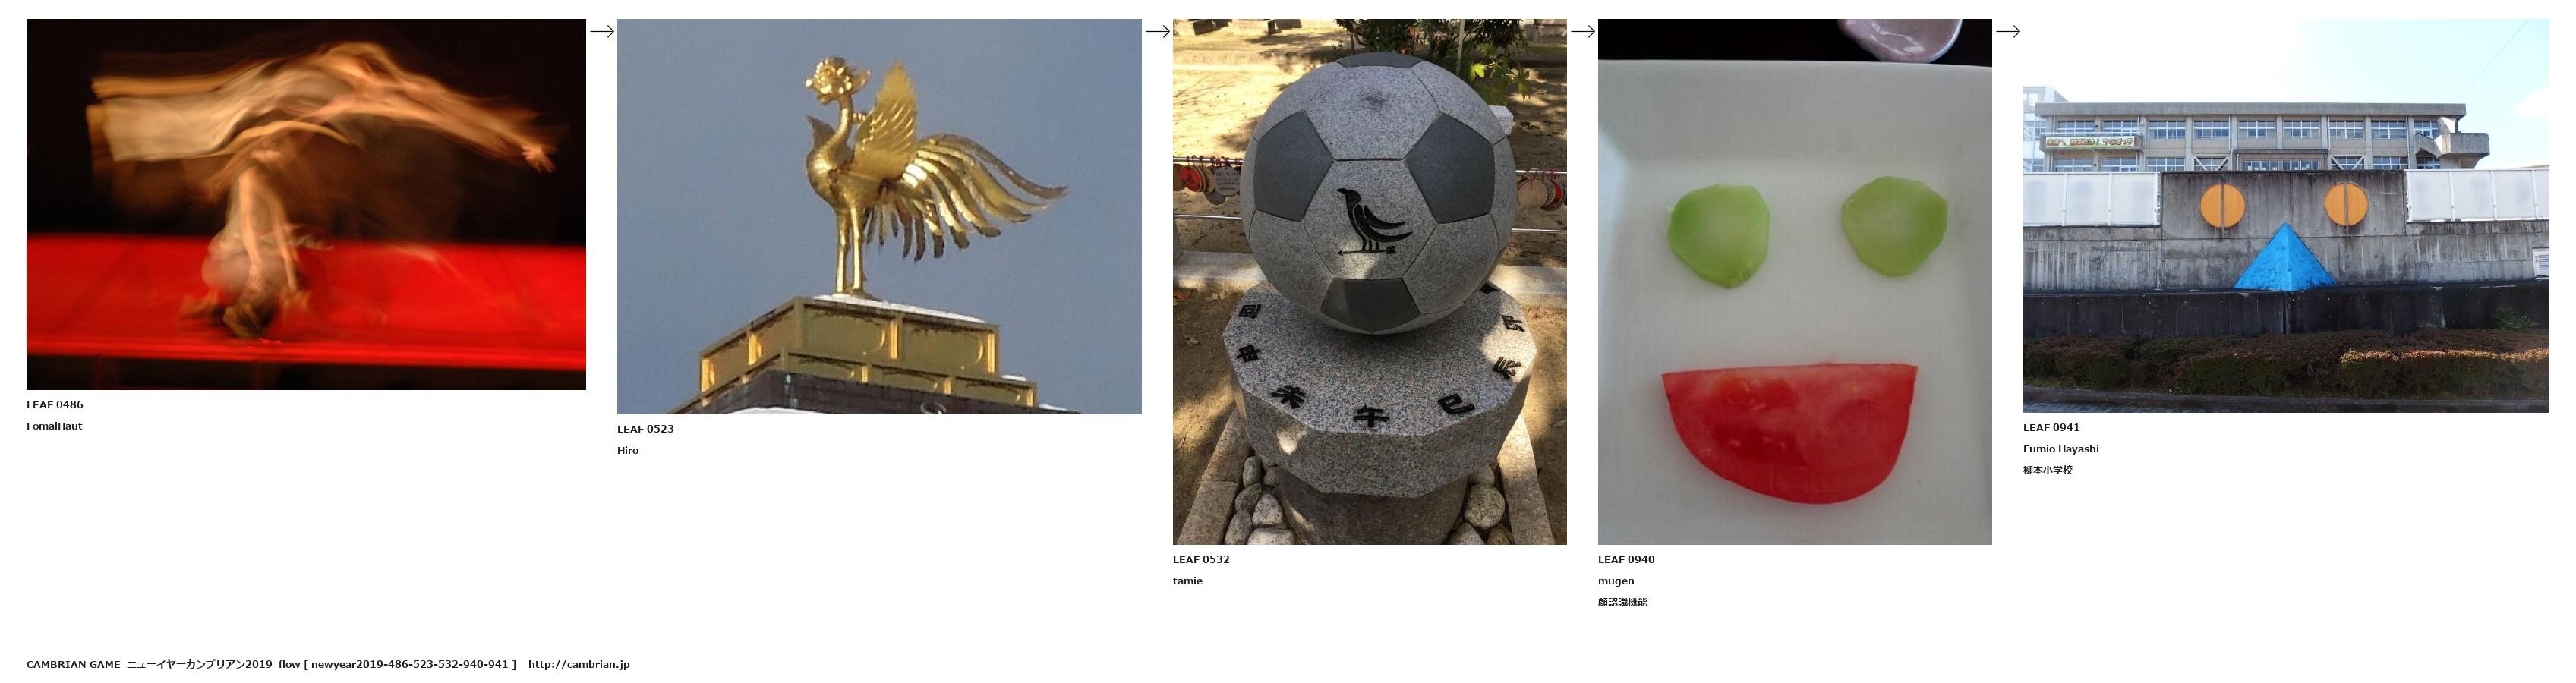Viewport: 2576px width, 683px height.
Task: Open the school wall face image
Action: (x=2285, y=216)
